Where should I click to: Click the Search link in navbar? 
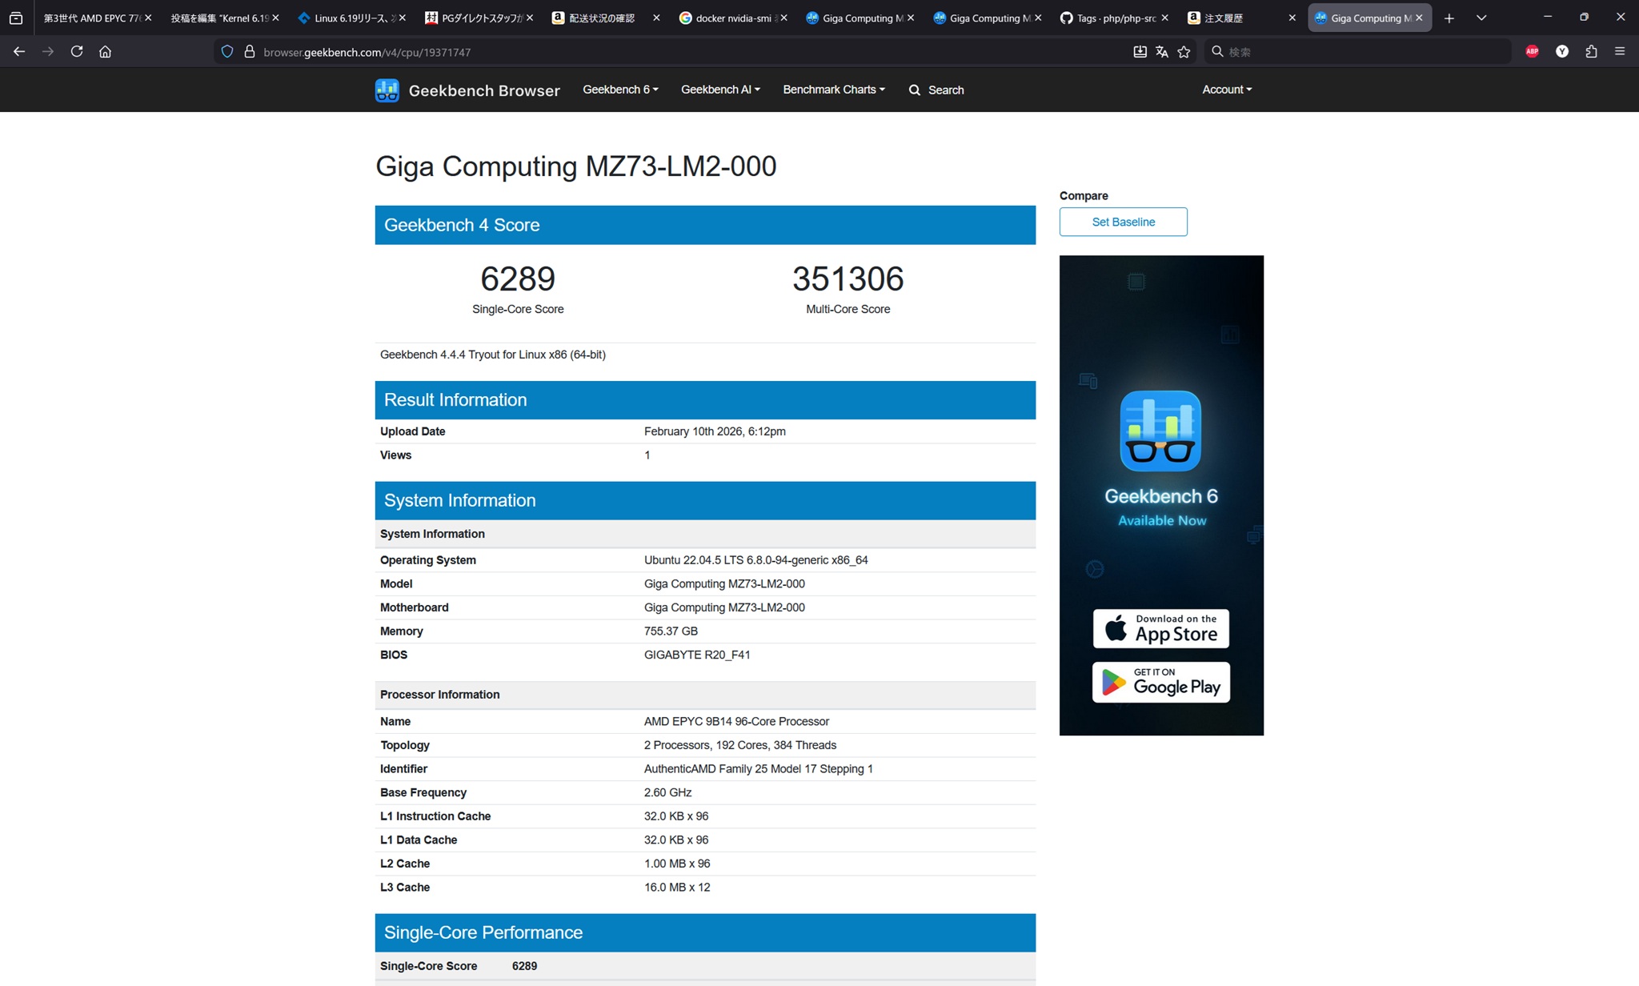(x=936, y=90)
